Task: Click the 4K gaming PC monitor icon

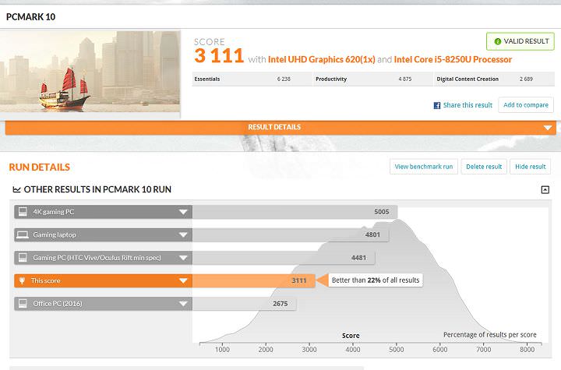Action: (23, 211)
